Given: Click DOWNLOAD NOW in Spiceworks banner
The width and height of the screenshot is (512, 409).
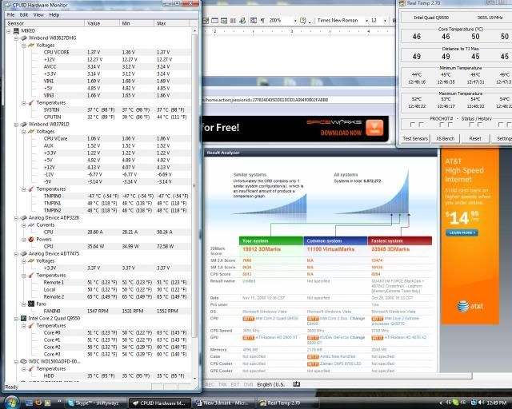Looking at the screenshot, I should click(x=342, y=133).
